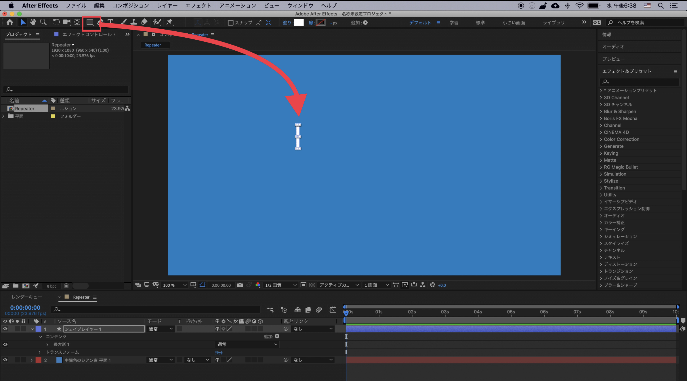
Task: Open the 1/2 画質 resolution dropdown
Action: click(x=280, y=285)
